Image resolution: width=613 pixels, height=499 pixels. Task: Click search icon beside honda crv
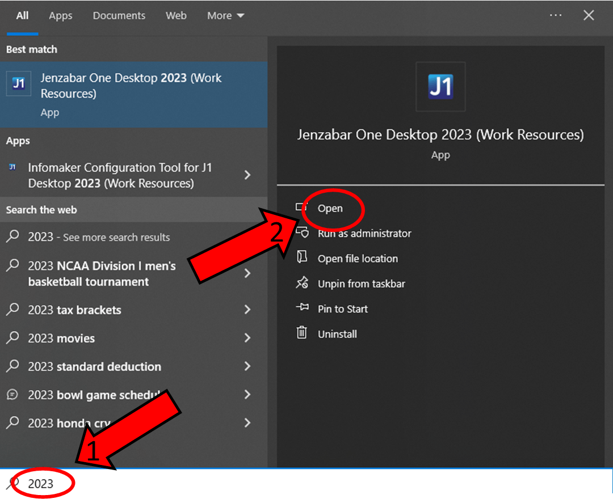pyautogui.click(x=12, y=422)
